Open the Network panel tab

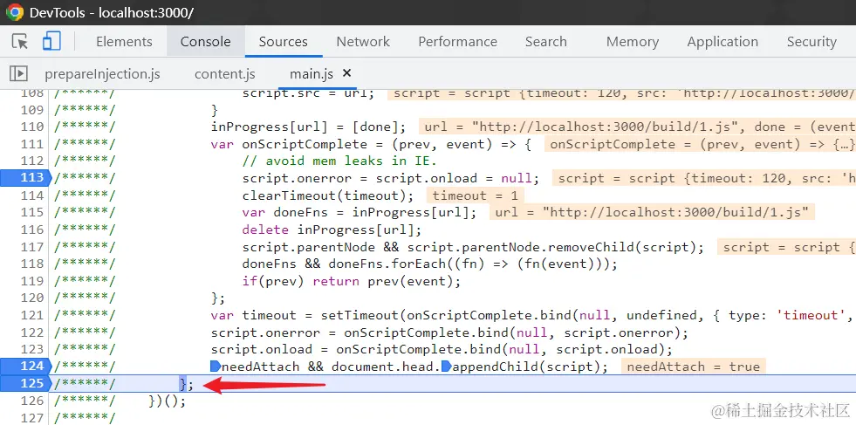pos(363,42)
